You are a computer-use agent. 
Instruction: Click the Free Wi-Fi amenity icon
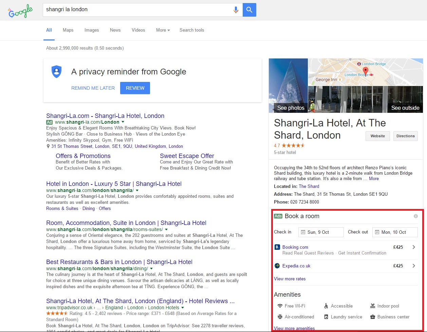click(x=280, y=306)
